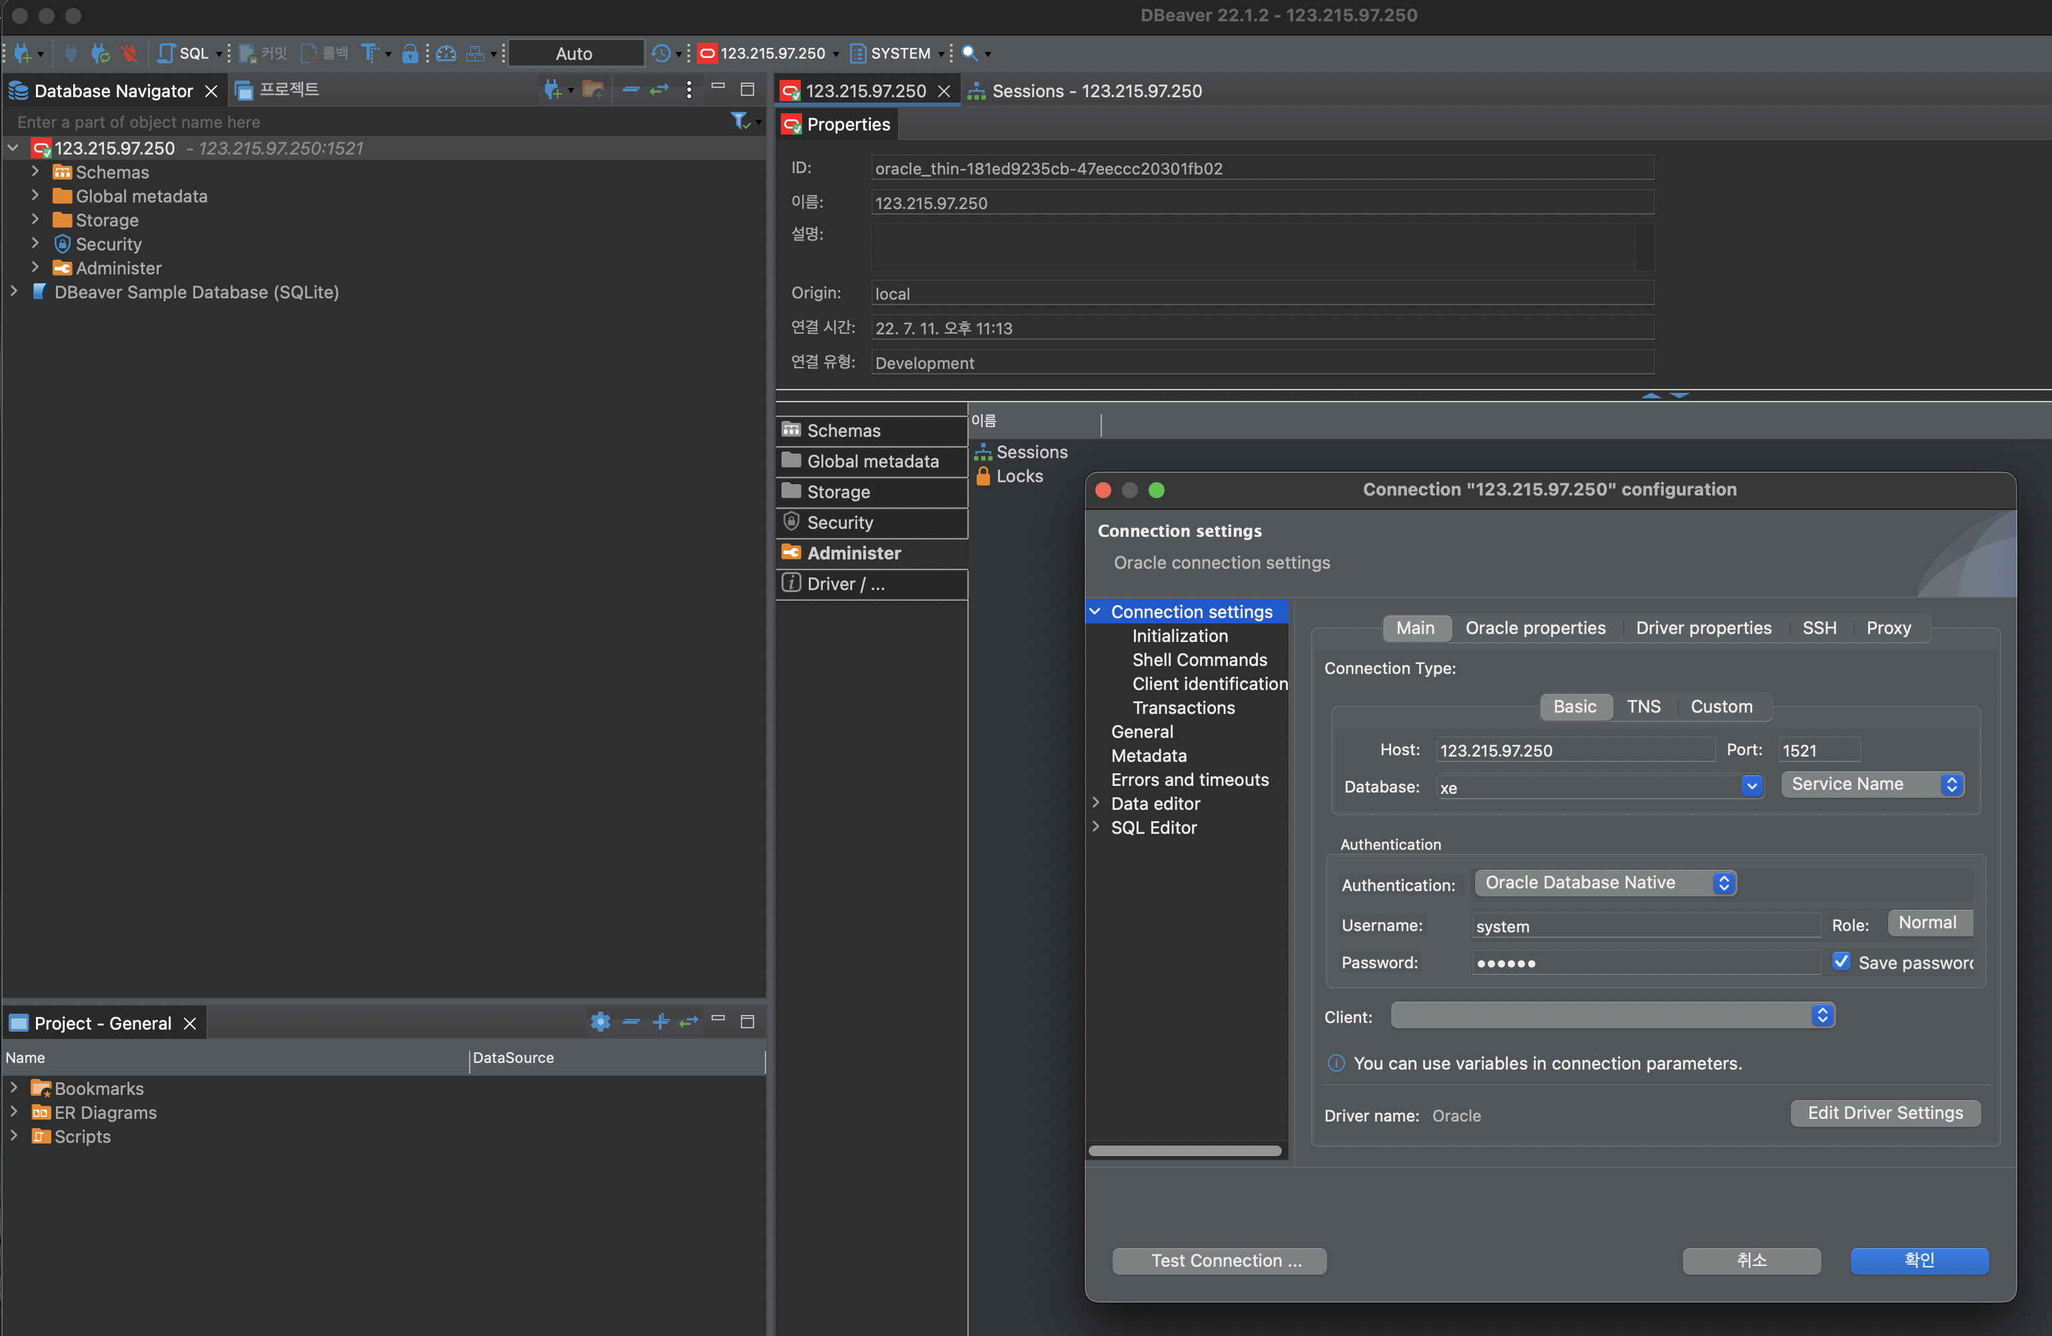Select Custom connection type
This screenshot has width=2052, height=1336.
coord(1721,707)
